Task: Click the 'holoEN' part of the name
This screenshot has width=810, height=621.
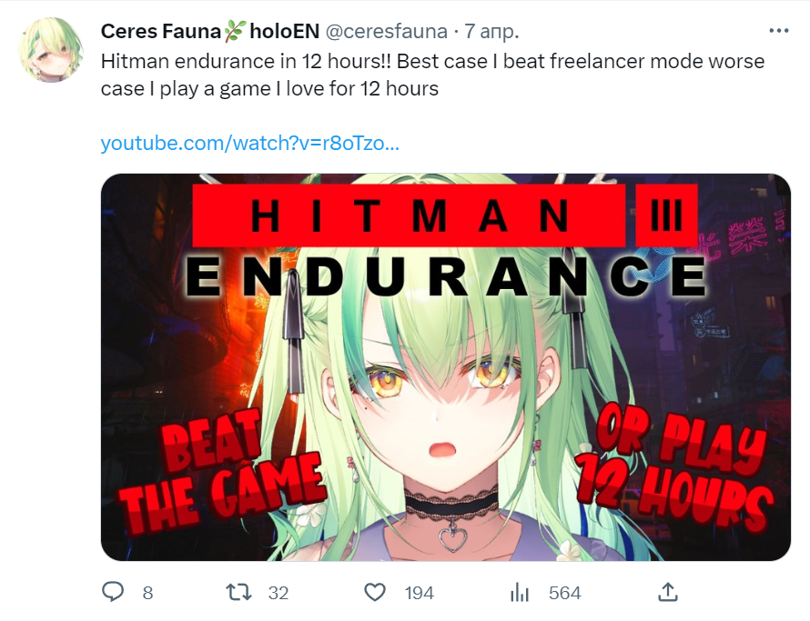Action: pyautogui.click(x=285, y=32)
